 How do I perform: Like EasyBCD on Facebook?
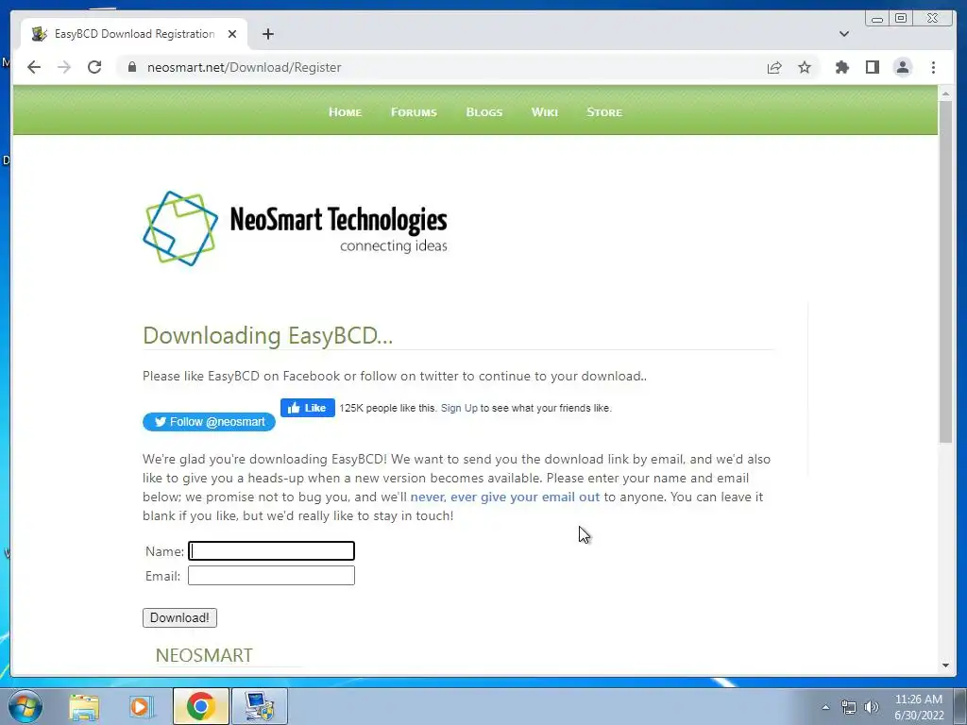click(308, 408)
